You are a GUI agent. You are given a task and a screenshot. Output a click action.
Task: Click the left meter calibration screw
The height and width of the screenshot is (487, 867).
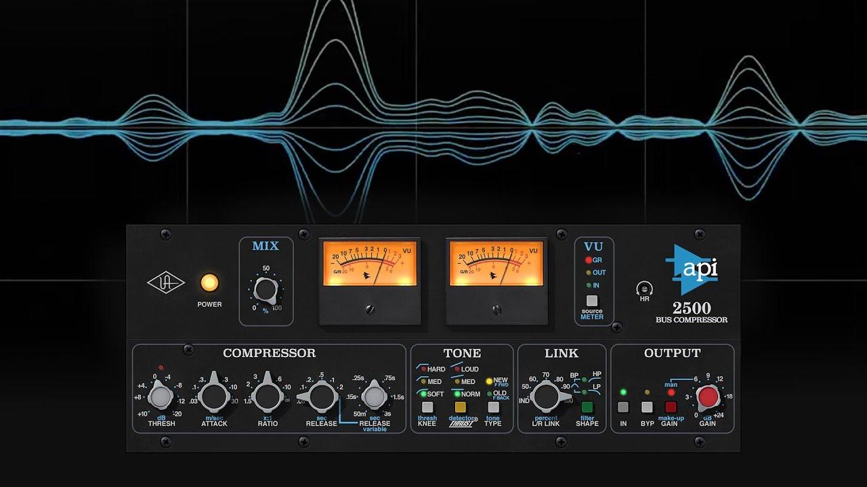370,309
